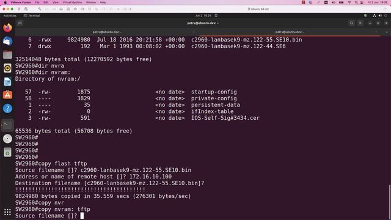Open the optical disc icon in dock
Viewport: 391px width, 220px height.
[x=7, y=139]
